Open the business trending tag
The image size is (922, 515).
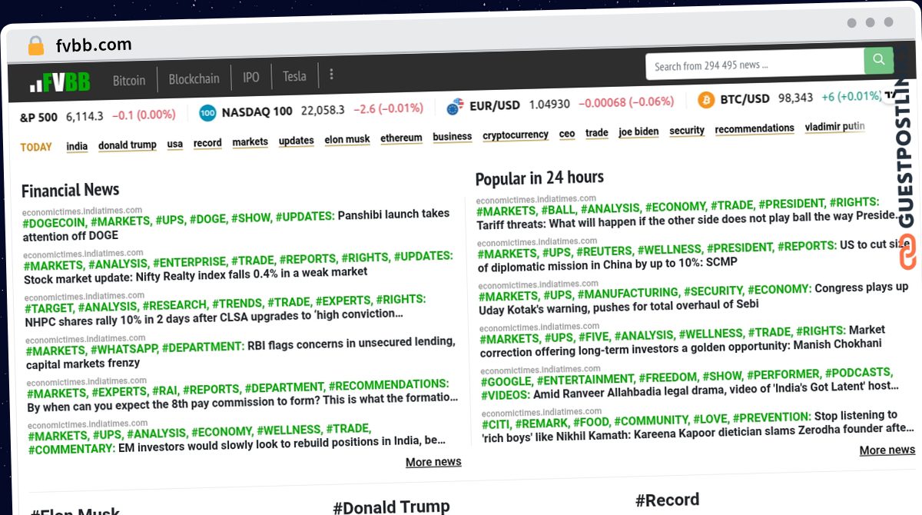pyautogui.click(x=453, y=136)
